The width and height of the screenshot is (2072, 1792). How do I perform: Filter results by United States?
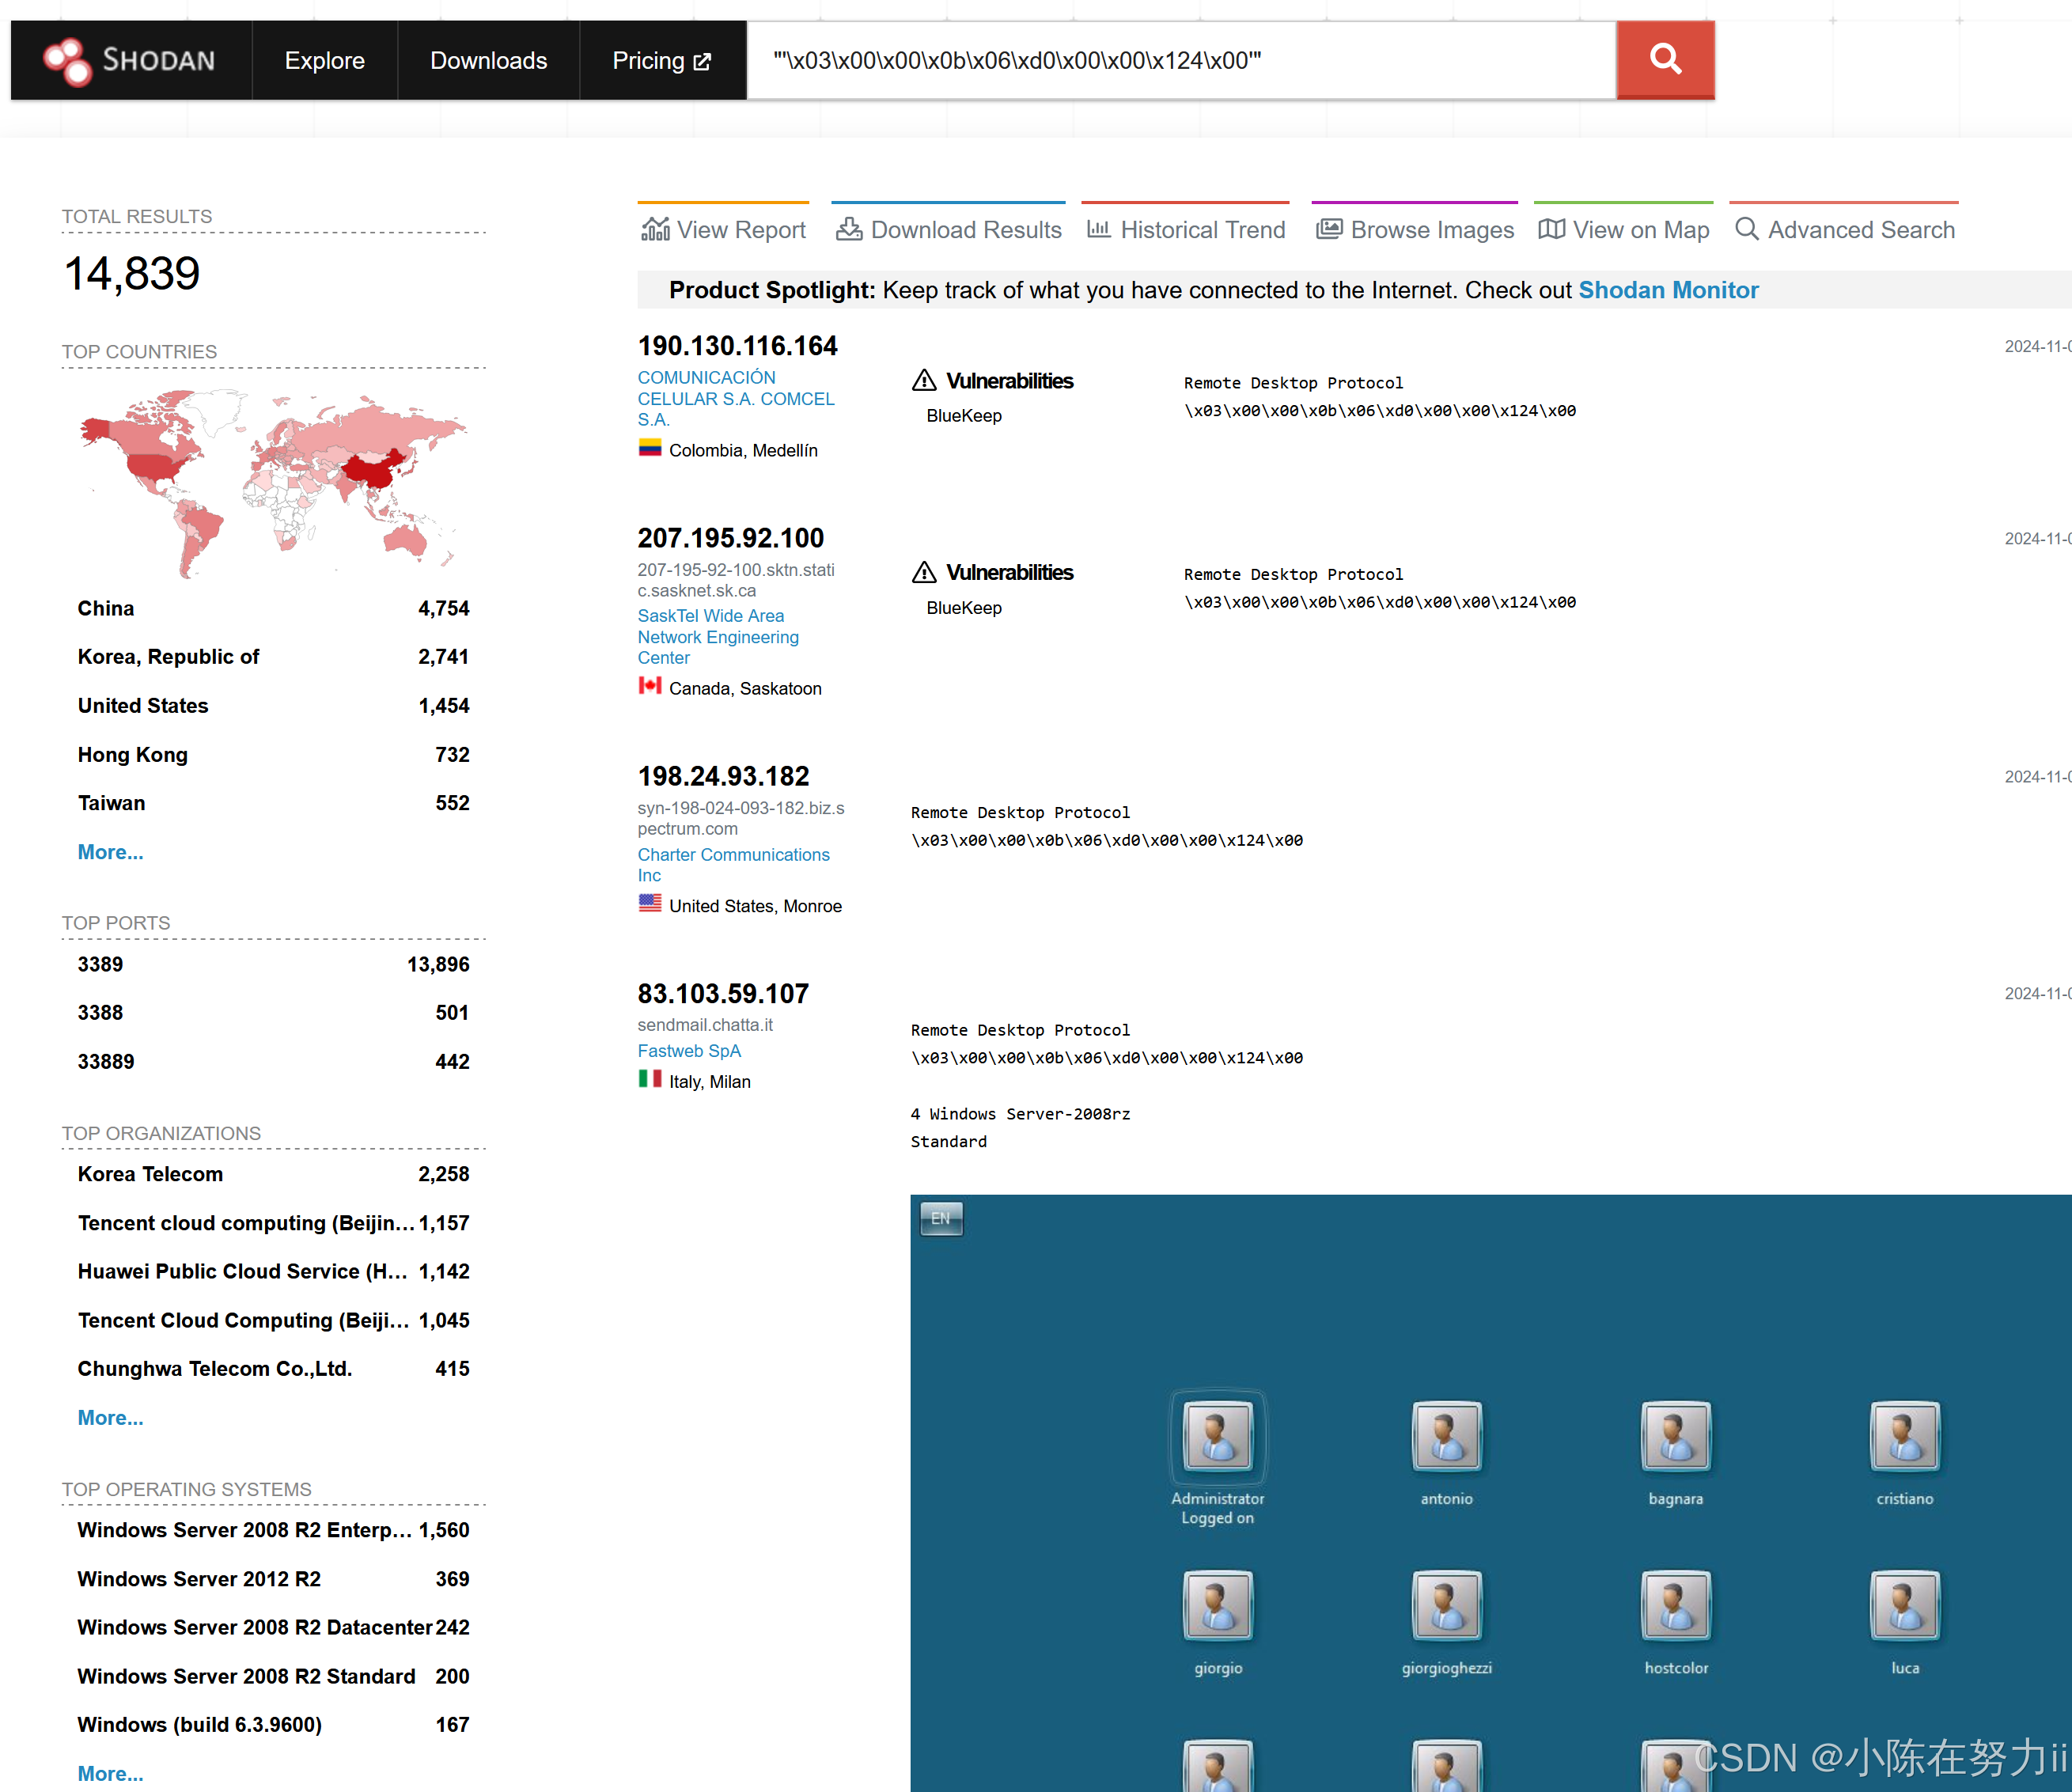(x=273, y=706)
